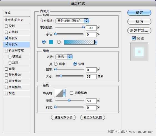The image size is (156, 136).
Task: Click the 杂色 value field
Action: (91, 34)
